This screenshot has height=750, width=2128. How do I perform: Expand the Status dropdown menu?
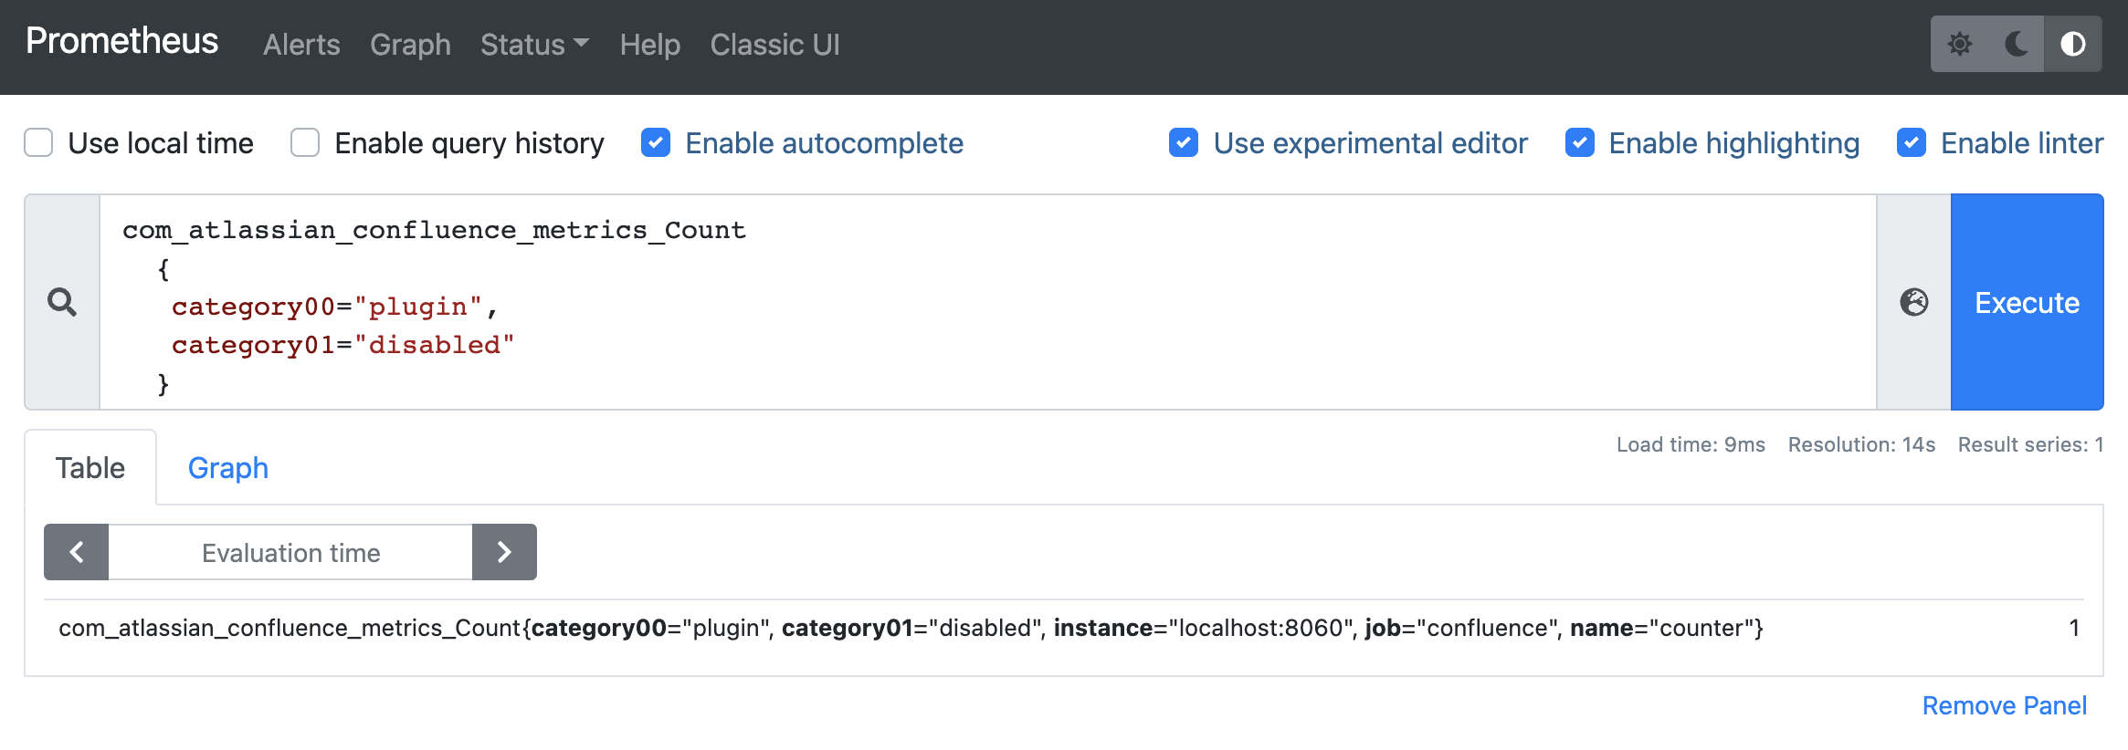(x=534, y=45)
